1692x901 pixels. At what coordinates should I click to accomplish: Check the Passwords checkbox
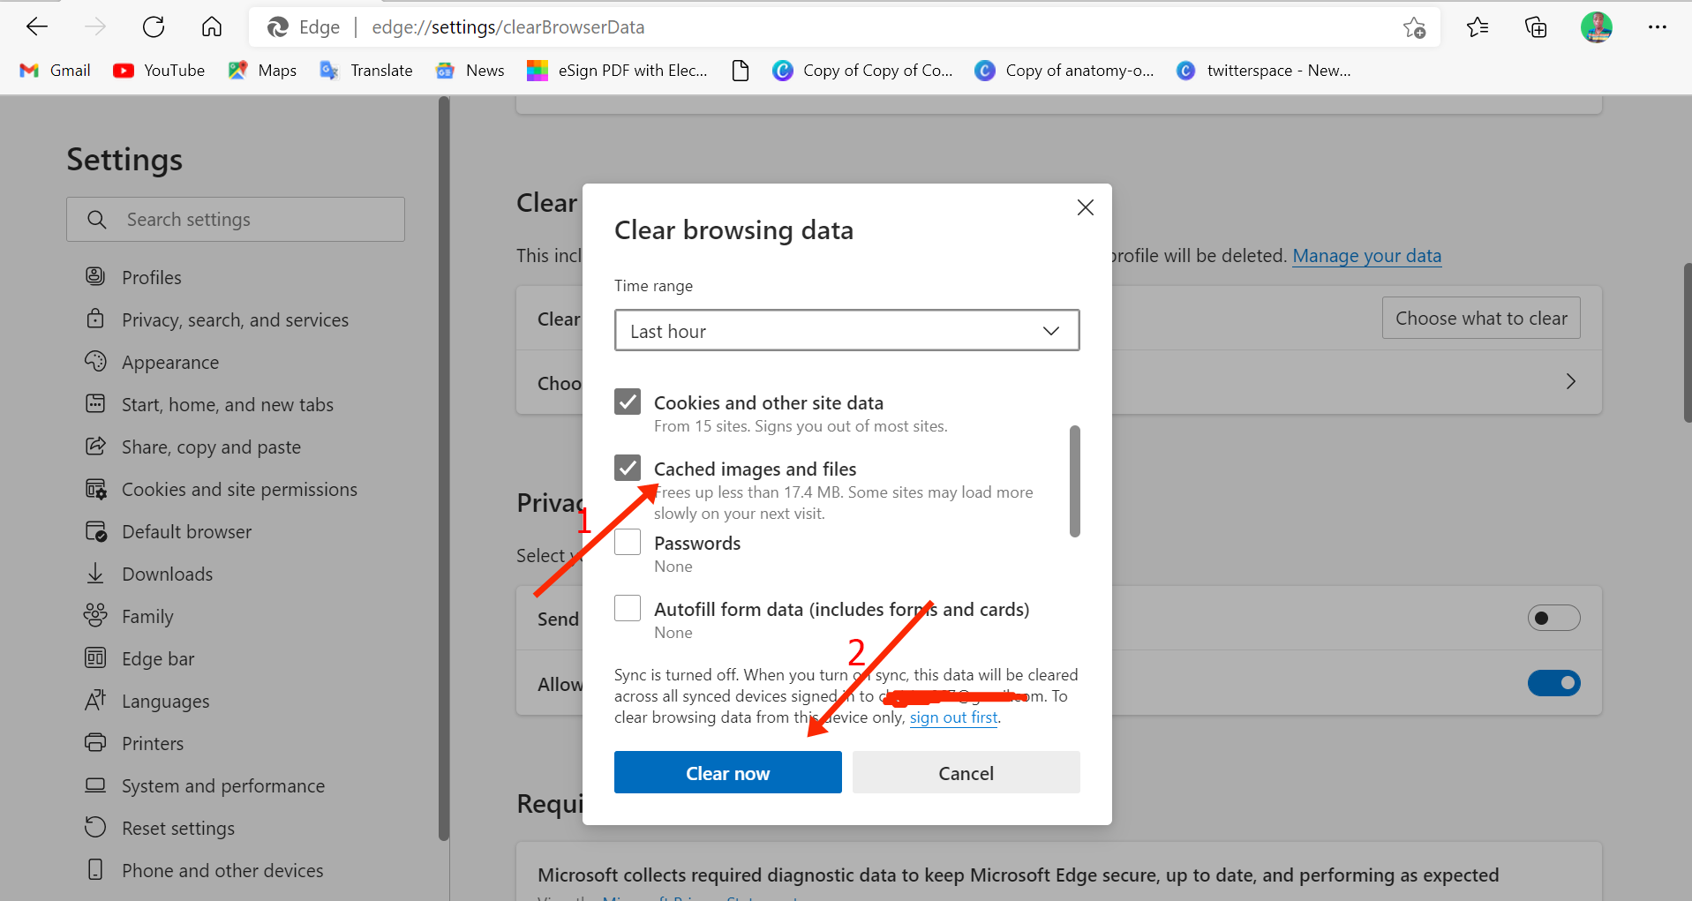pos(628,542)
